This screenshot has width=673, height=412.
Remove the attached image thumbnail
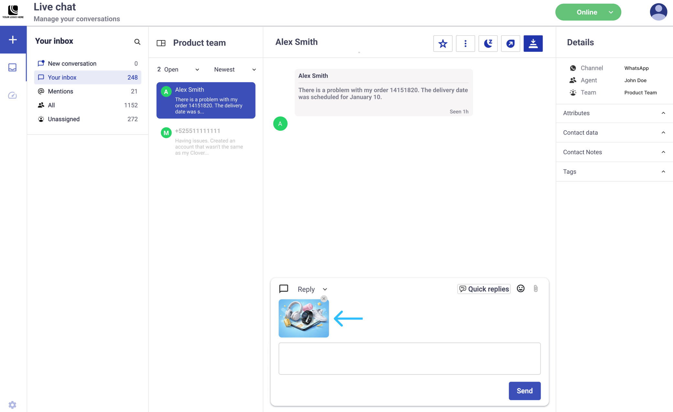[x=324, y=299]
